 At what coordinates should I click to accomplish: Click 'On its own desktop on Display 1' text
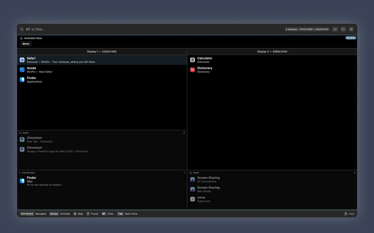[x=45, y=185]
